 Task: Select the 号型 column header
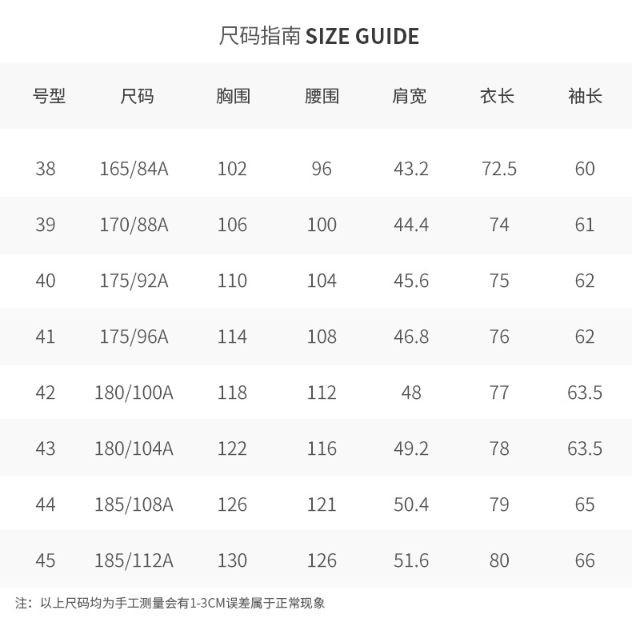pyautogui.click(x=49, y=97)
